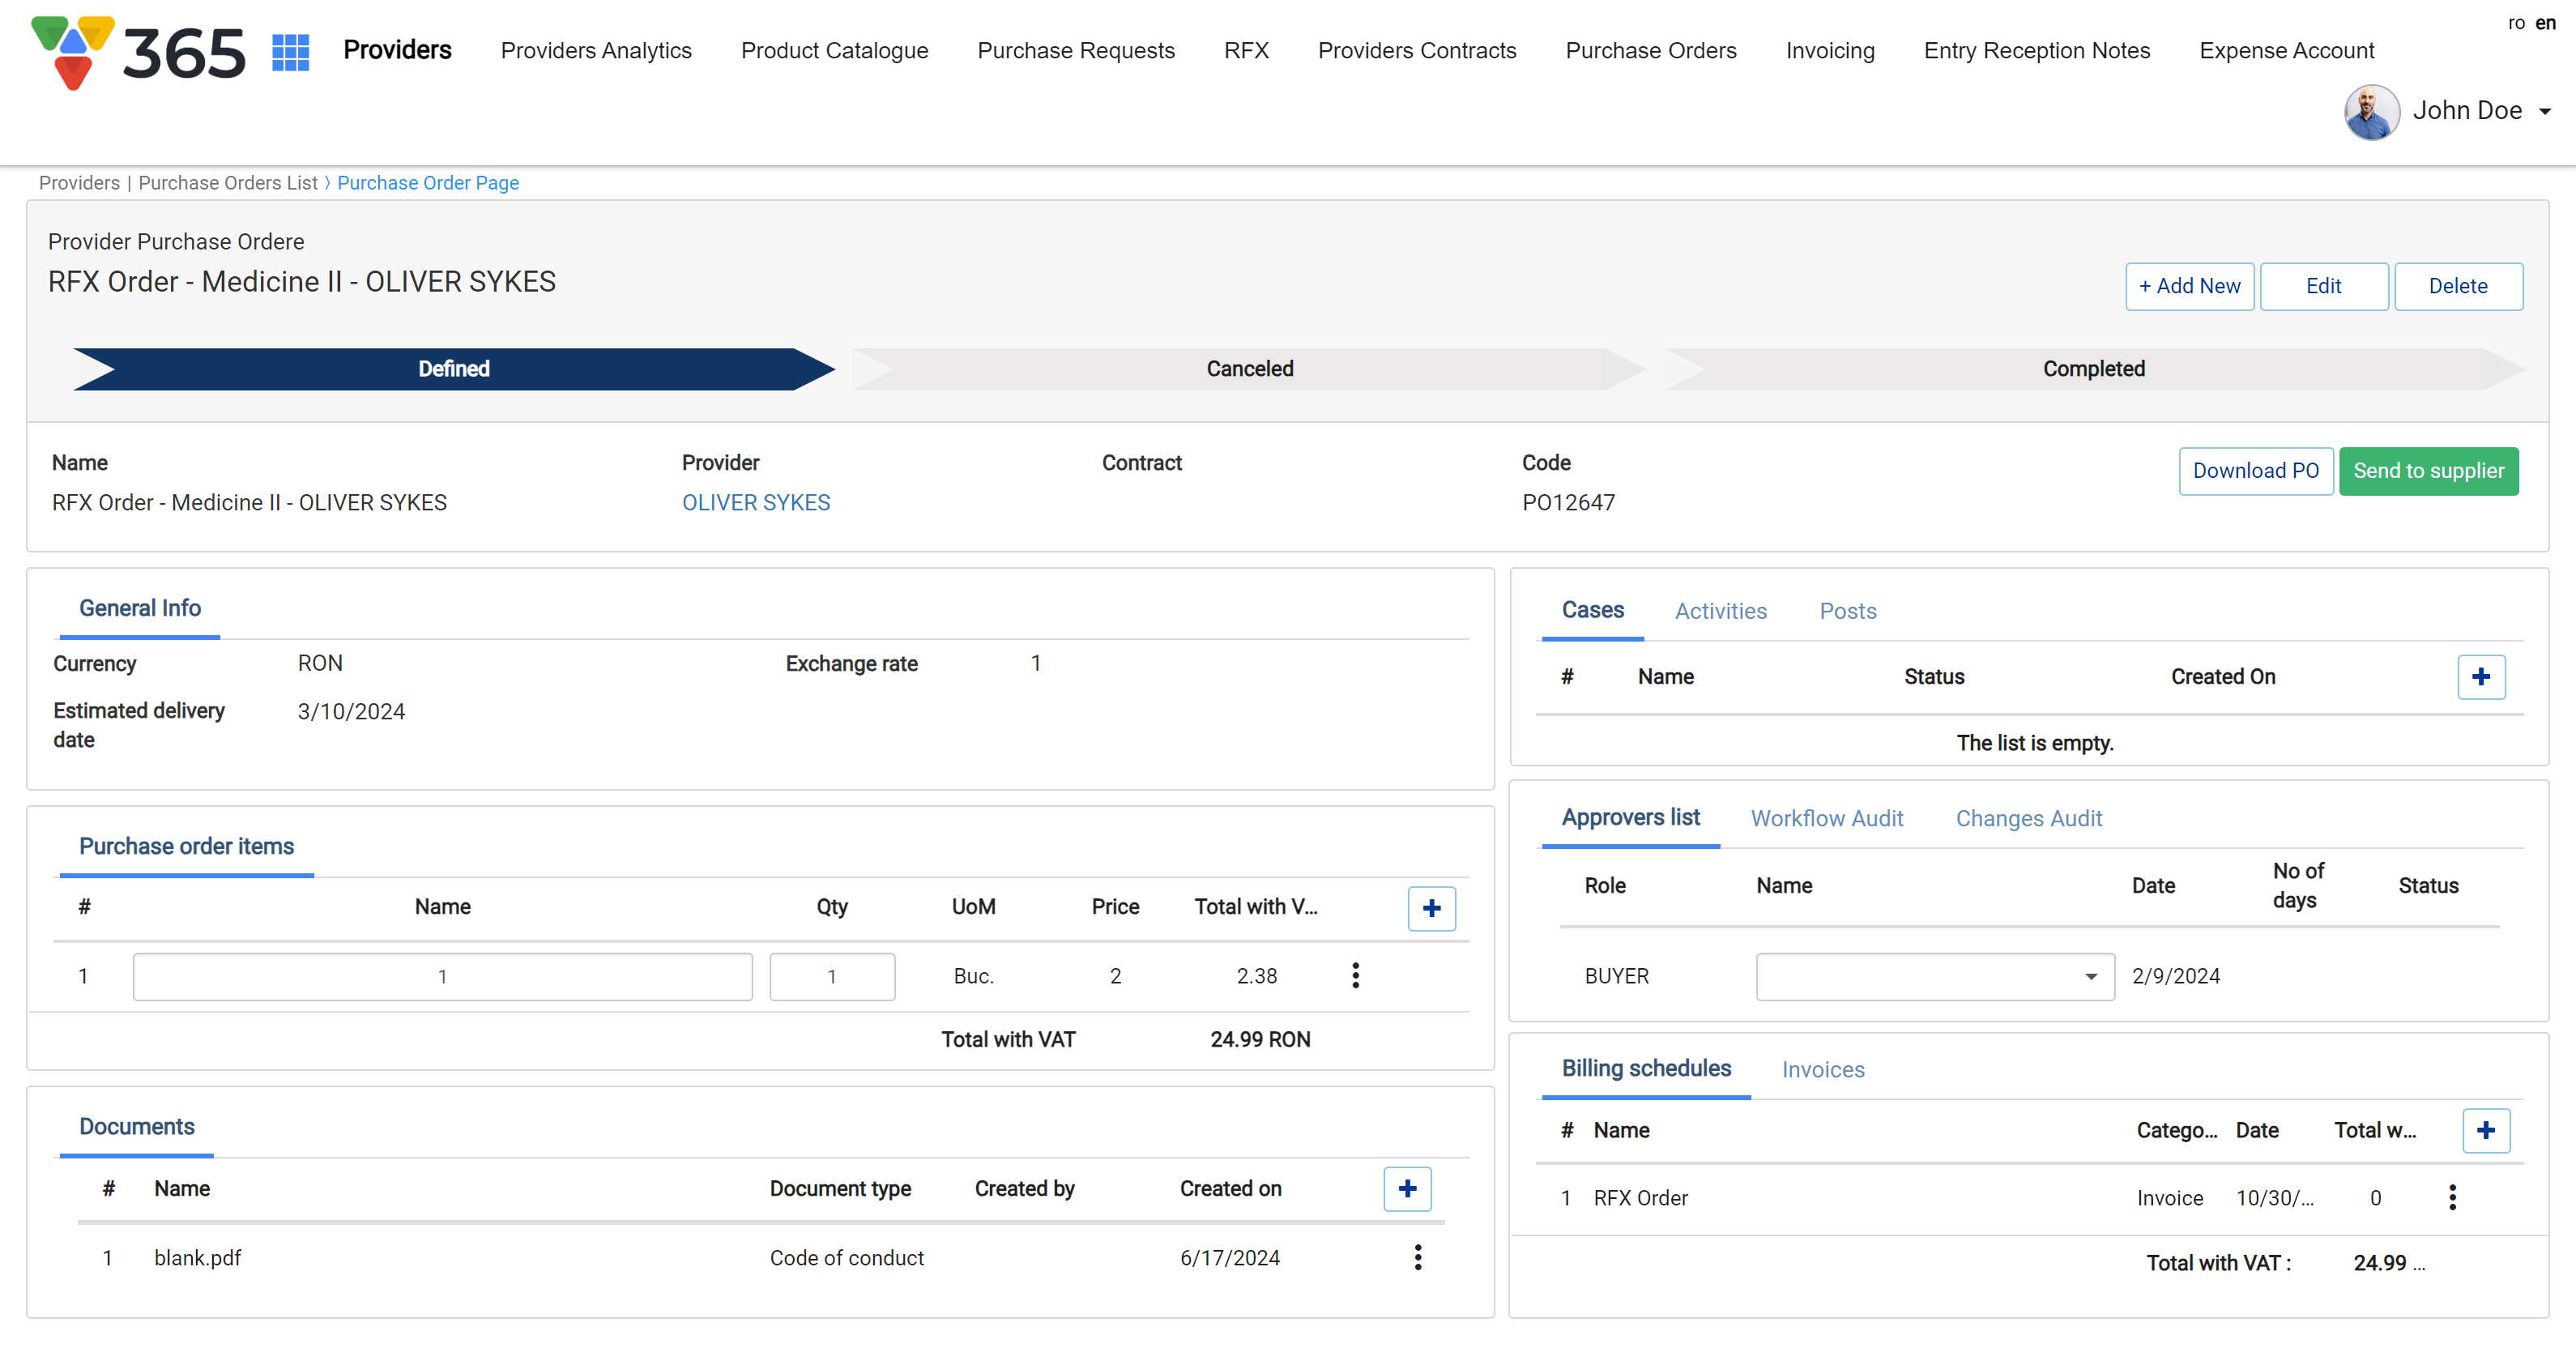Click the Qty input field for item 1
Screen dimensions: 2576x1348
831,976
